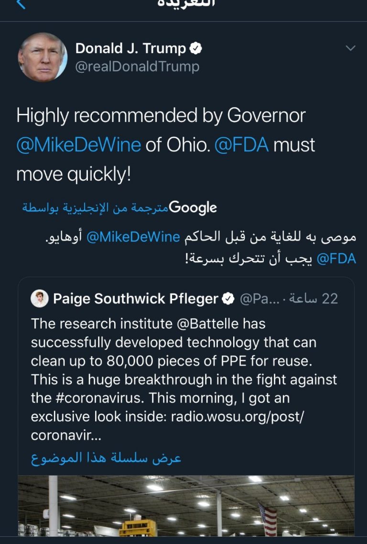Tap the back arrow at top left
The height and width of the screenshot is (544, 367).
click(21, 5)
